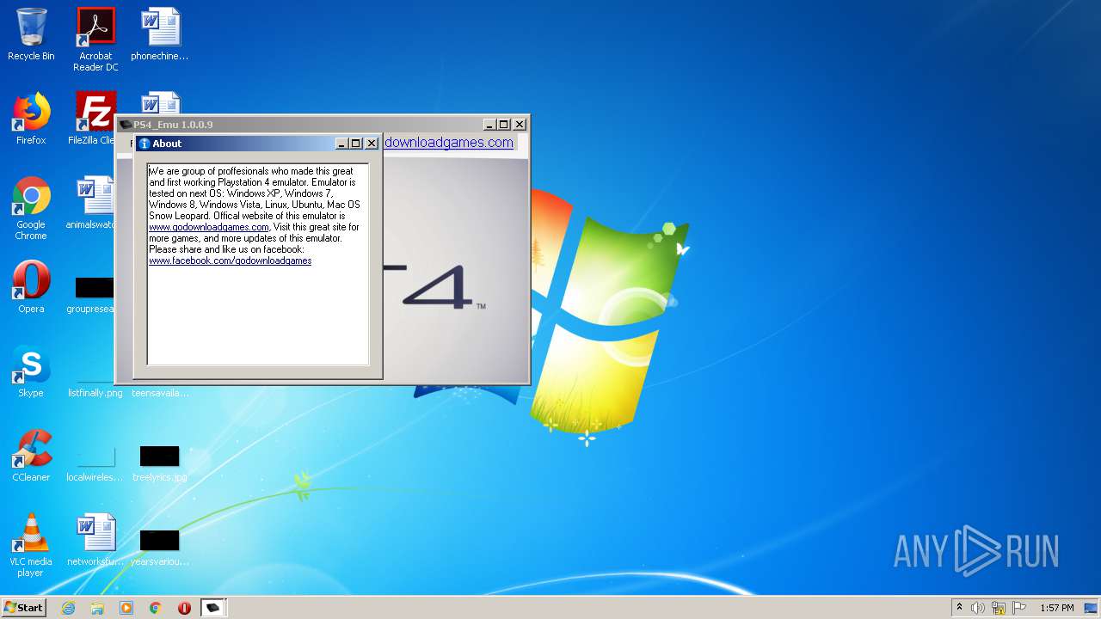Maximize the About dialog
Screen dimensions: 1101x619
[x=355, y=144]
